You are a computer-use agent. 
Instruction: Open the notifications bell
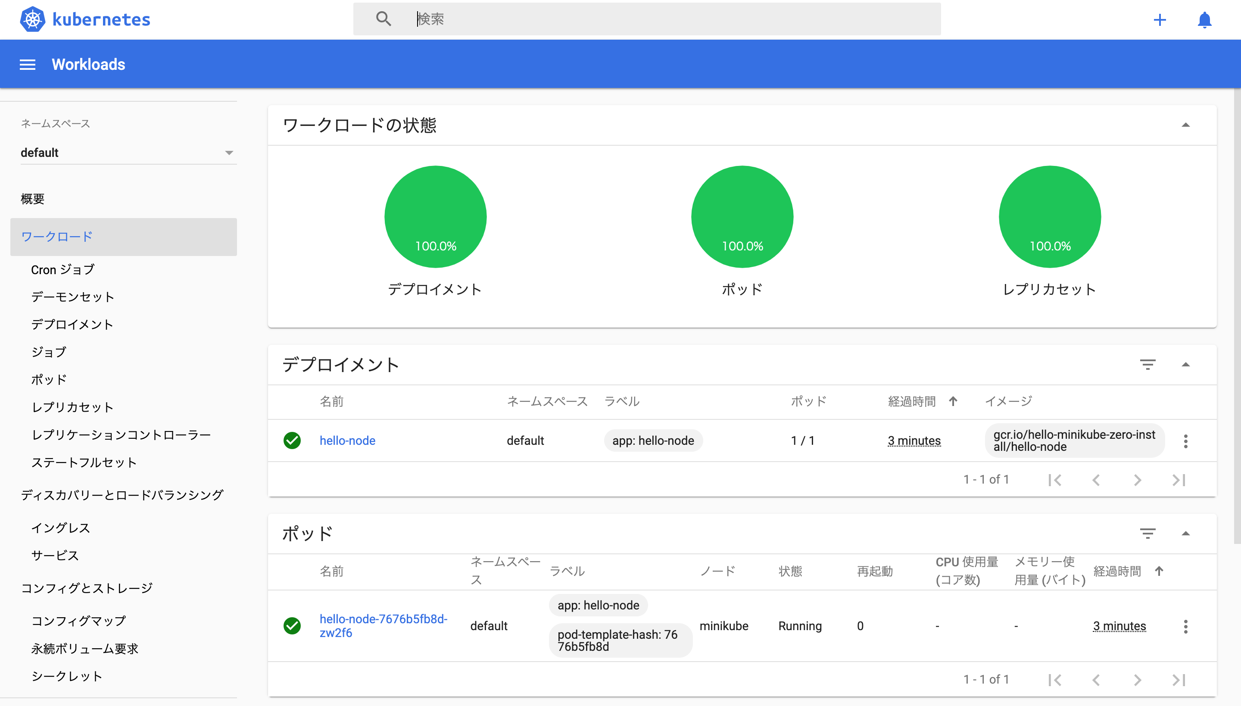(1205, 20)
